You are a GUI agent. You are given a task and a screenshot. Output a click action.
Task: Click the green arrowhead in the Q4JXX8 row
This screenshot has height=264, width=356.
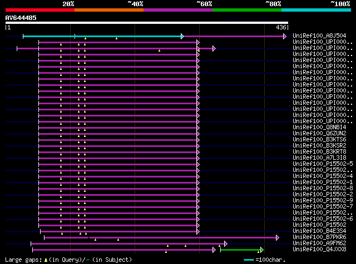pyautogui.click(x=262, y=250)
